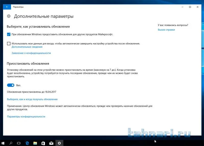This screenshot has width=204, height=146.
Task: Launch Microsoft Edge from the taskbar
Action: tap(27, 143)
